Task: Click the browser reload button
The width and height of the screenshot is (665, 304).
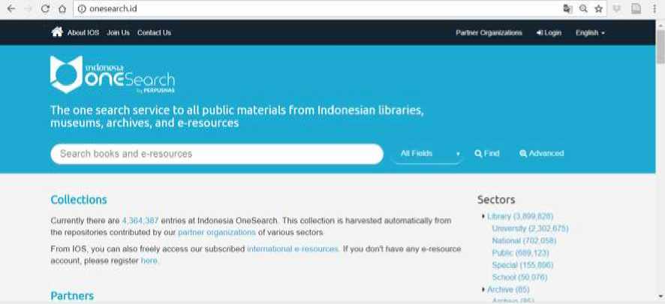Action: (x=45, y=9)
